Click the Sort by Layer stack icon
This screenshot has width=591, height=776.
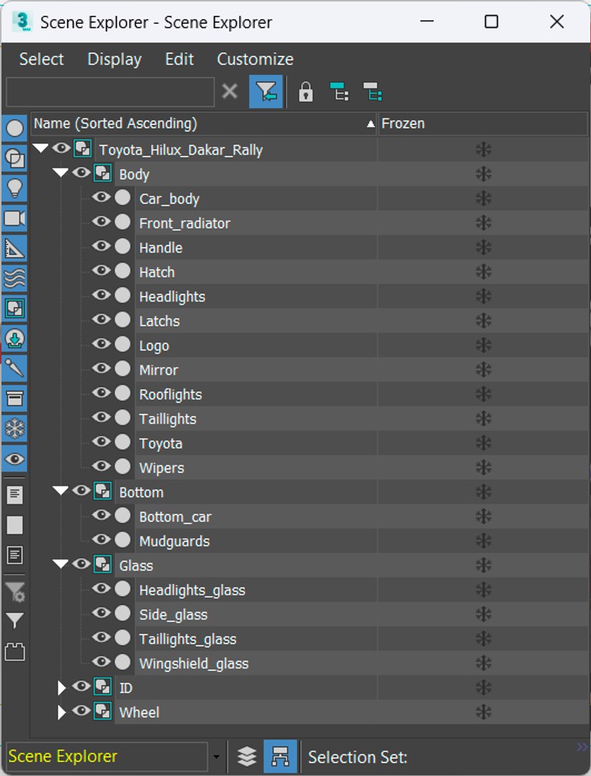coord(247,756)
